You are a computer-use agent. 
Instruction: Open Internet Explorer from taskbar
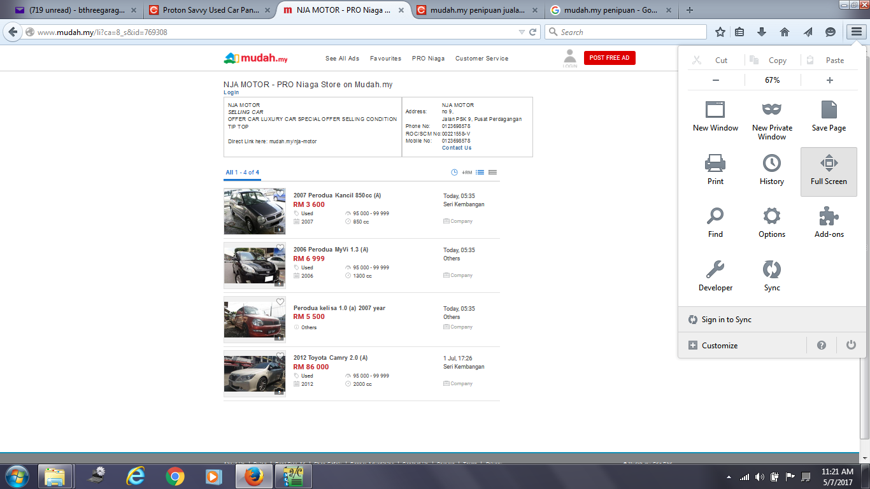(136, 476)
